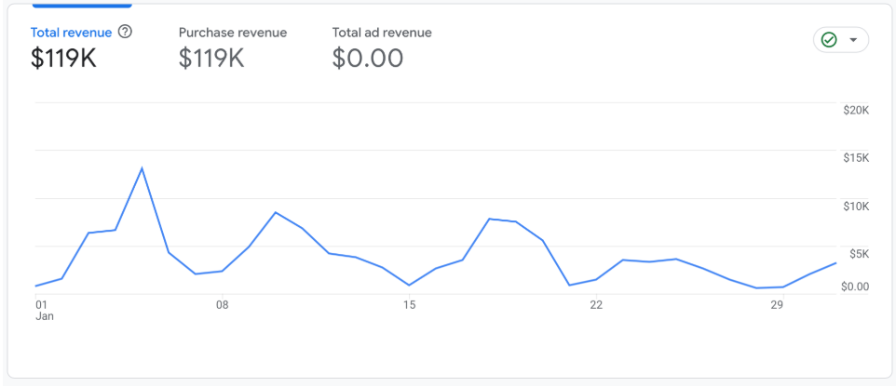Click the green checkmark data quality icon
This screenshot has height=387, width=896.
click(828, 40)
